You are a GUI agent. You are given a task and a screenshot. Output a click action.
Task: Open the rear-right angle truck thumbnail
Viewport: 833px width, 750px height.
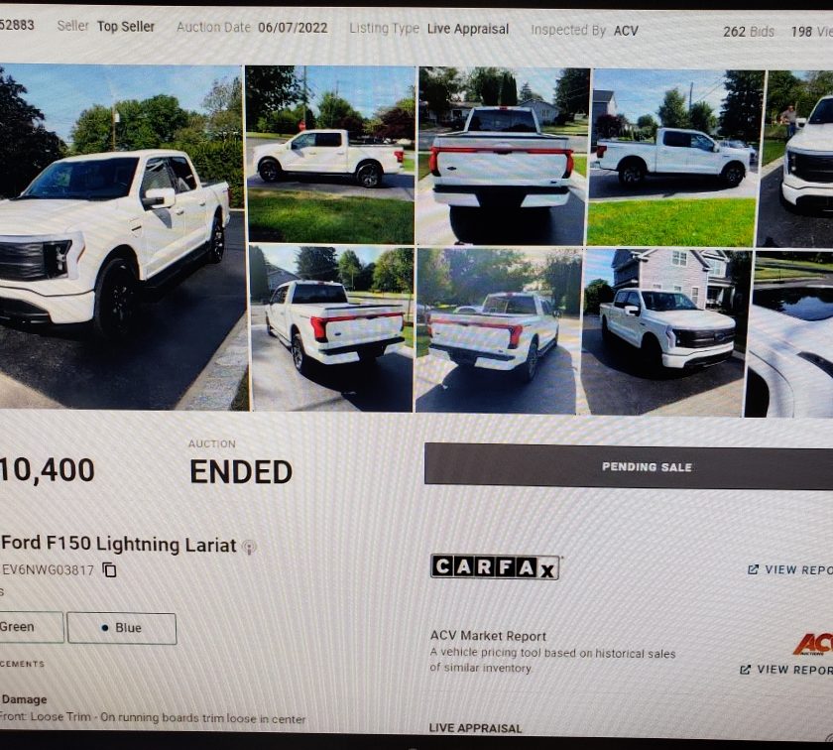[x=498, y=330]
